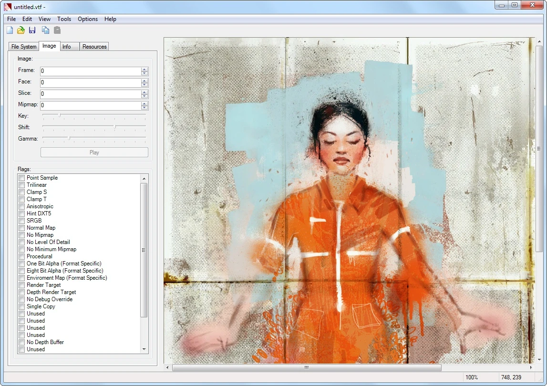Open the Edit menu

point(27,19)
